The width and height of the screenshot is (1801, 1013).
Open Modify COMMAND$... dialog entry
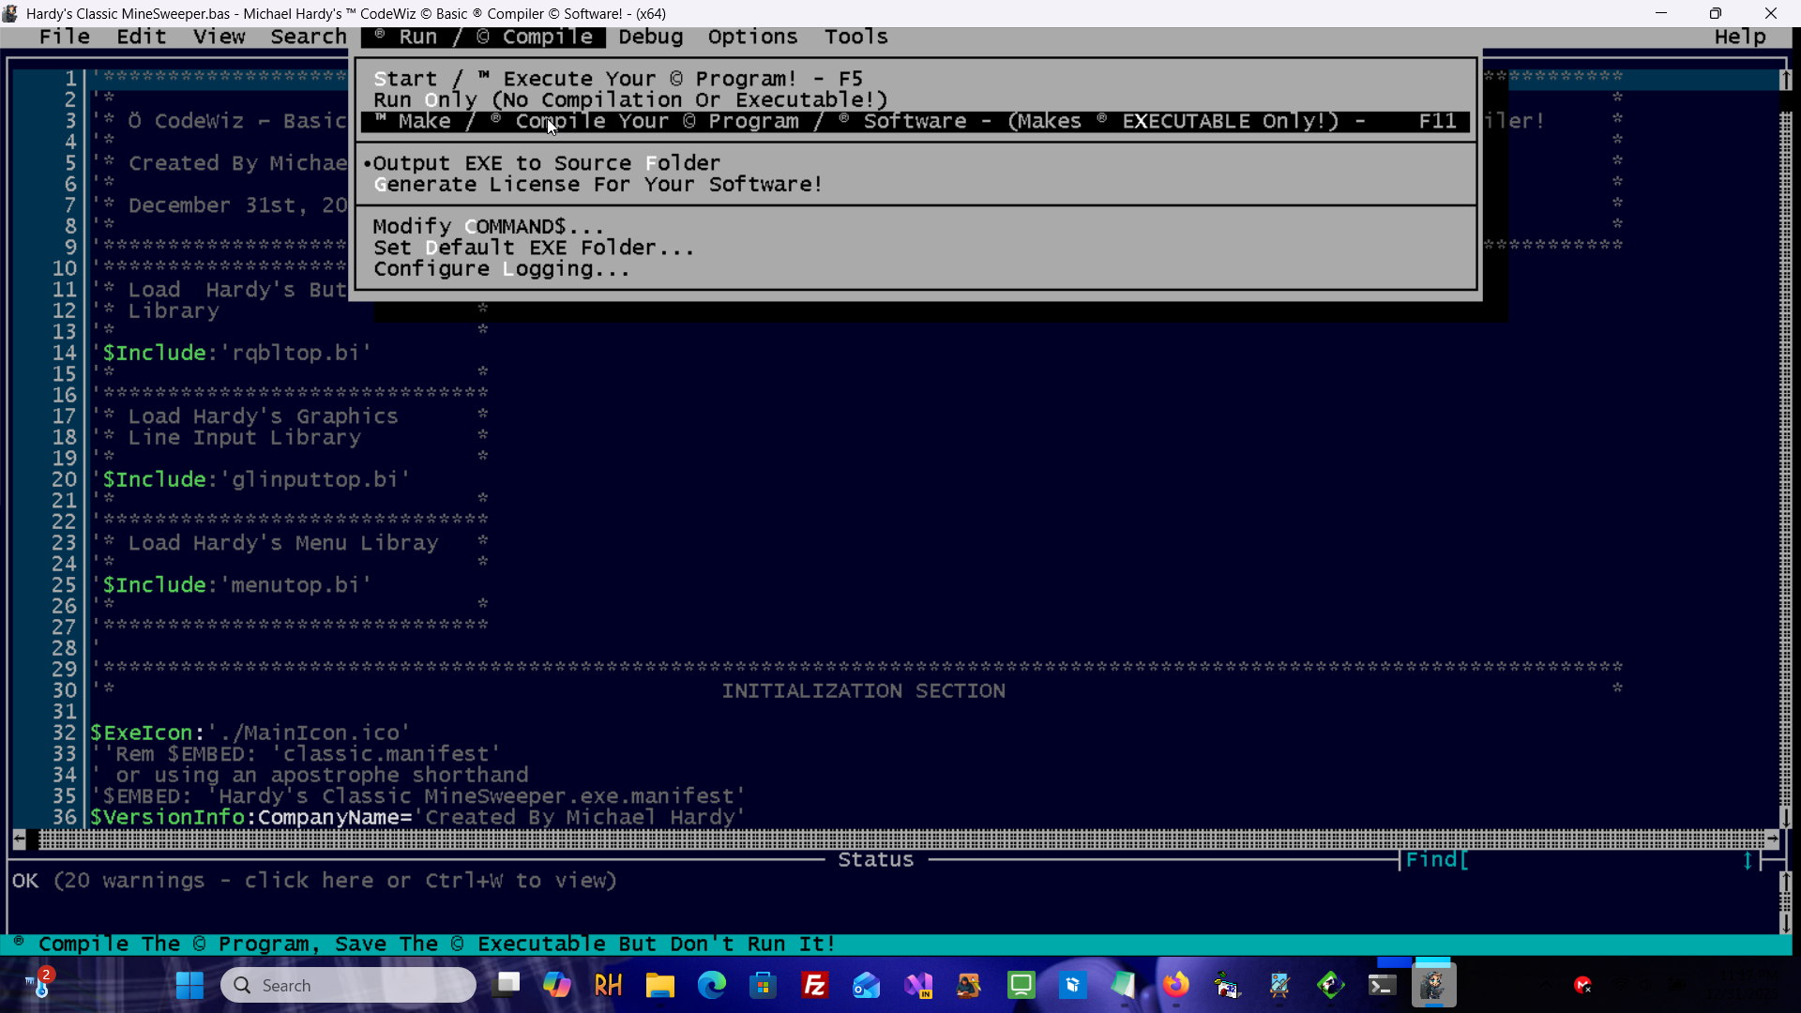click(x=488, y=227)
